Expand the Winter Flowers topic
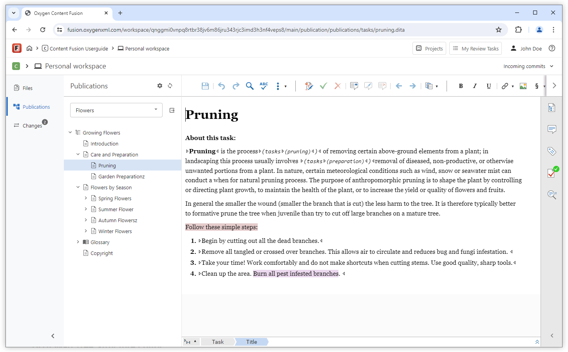The width and height of the screenshot is (568, 352). click(86, 231)
